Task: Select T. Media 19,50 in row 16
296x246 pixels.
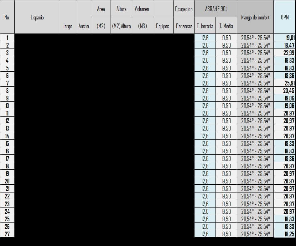Action: (x=226, y=151)
